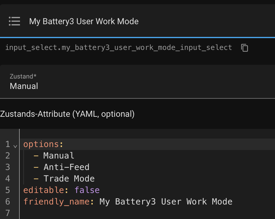Click line number 3 in the gutter
The width and height of the screenshot is (275, 219).
coord(8,167)
